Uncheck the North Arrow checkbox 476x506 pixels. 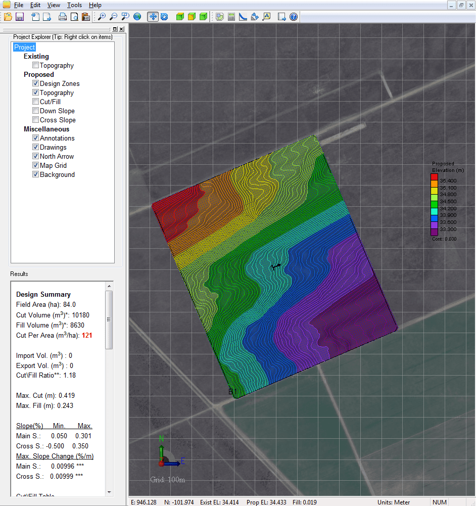(36, 157)
